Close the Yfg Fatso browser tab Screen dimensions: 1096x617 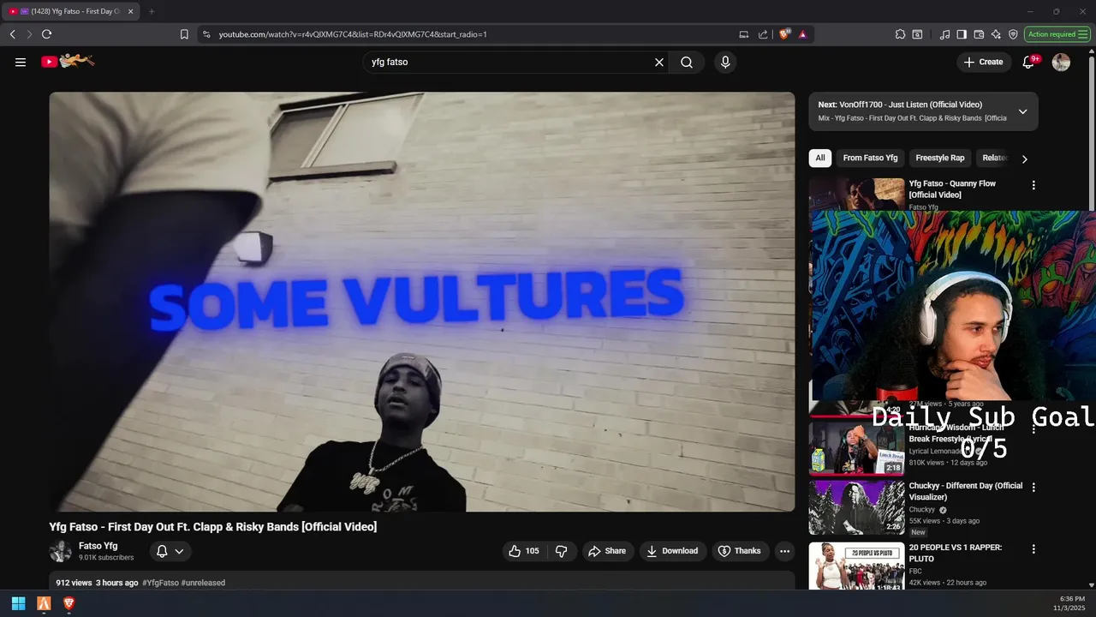(130, 11)
